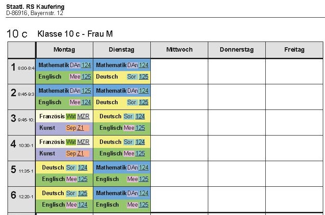Click Englisch subject in Monday period 2
Image resolution: width=325 pixels, height=215 pixels.
50,102
